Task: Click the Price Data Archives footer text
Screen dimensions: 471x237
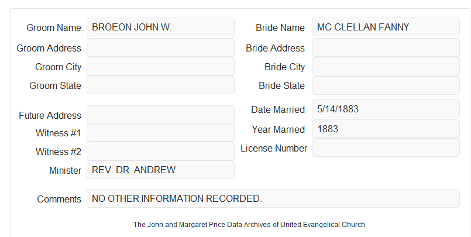Action: (x=249, y=225)
